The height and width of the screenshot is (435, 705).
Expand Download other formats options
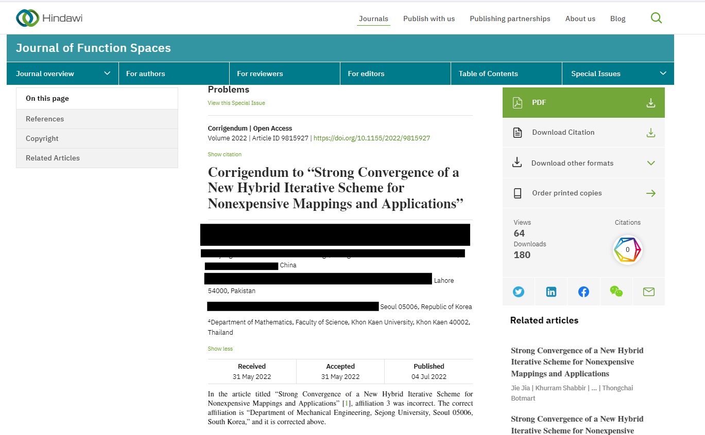click(583, 163)
